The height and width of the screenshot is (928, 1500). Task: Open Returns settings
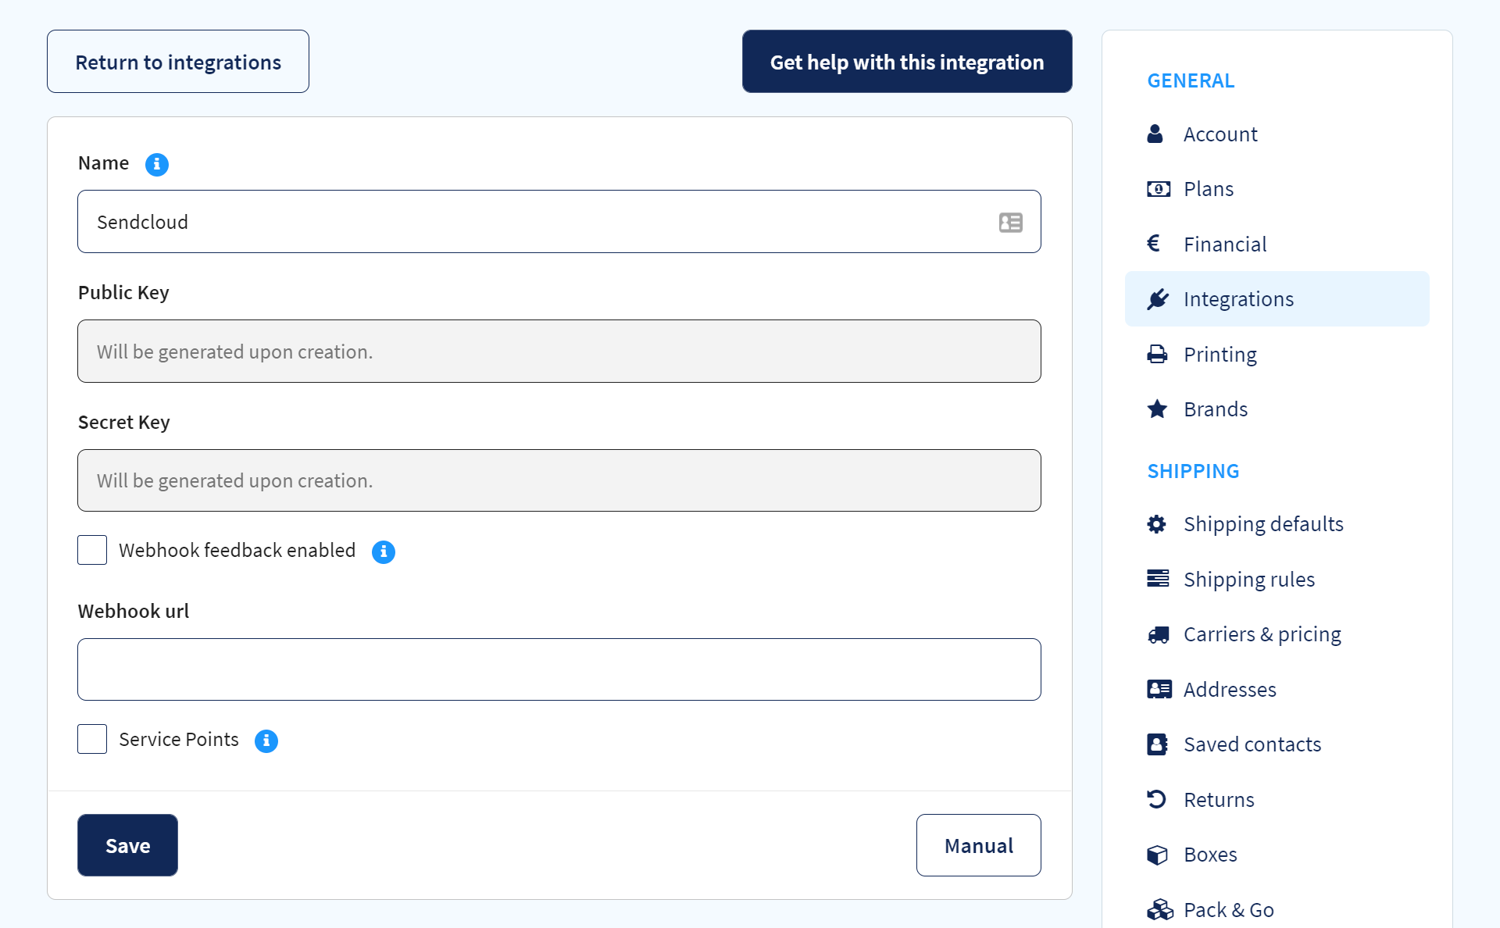pos(1277,799)
